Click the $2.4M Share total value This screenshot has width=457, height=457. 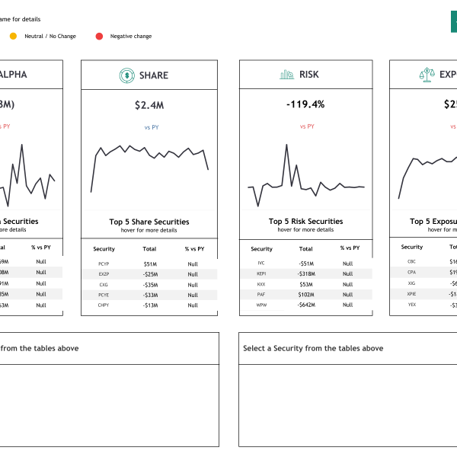pos(149,105)
